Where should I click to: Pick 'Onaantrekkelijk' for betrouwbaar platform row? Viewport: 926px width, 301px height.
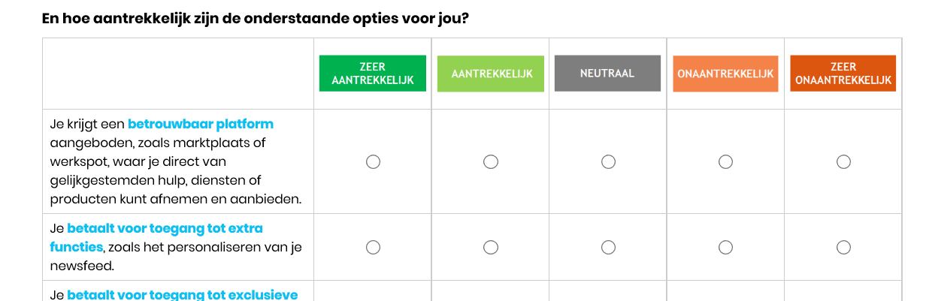pyautogui.click(x=726, y=161)
